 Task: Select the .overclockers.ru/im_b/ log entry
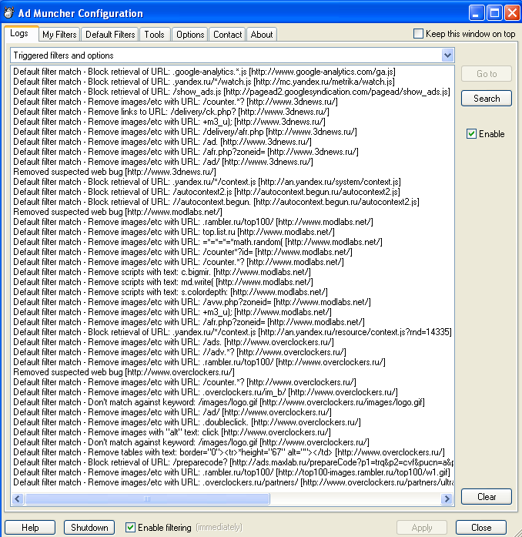tap(206, 392)
